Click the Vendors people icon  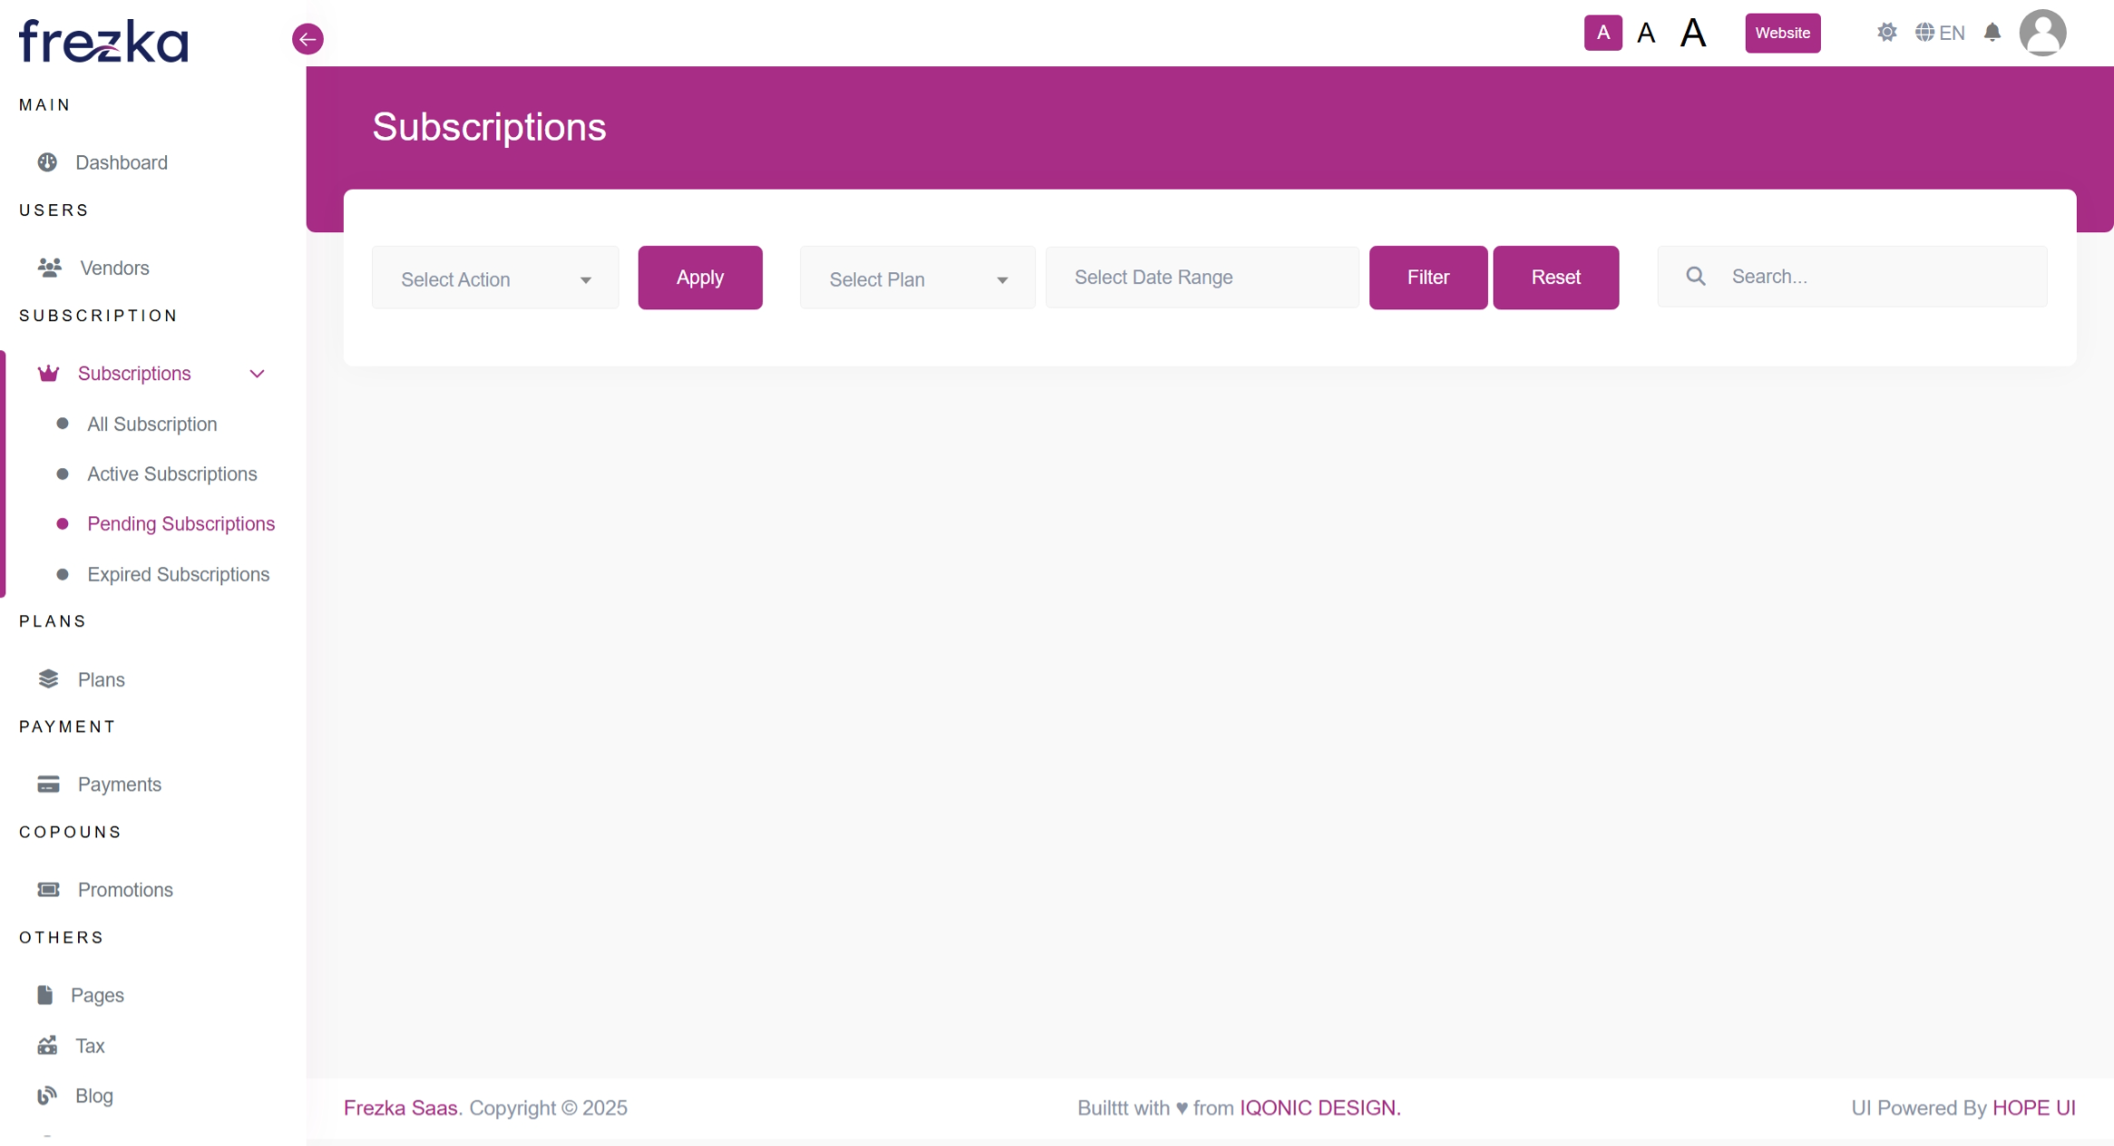point(50,268)
